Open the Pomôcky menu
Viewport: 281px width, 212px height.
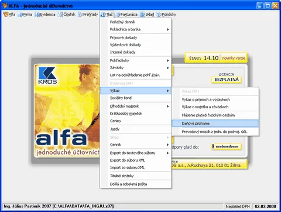pos(166,15)
